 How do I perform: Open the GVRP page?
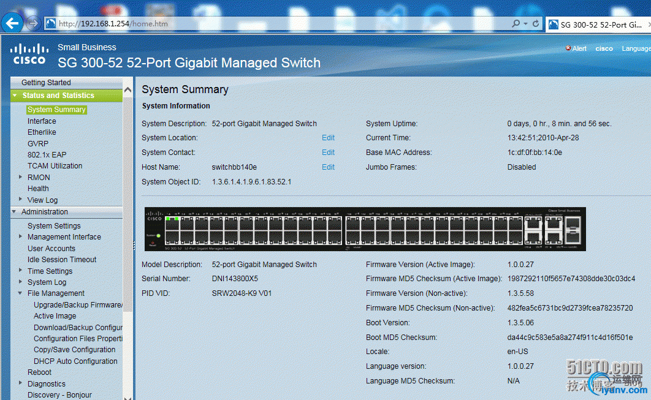point(38,143)
